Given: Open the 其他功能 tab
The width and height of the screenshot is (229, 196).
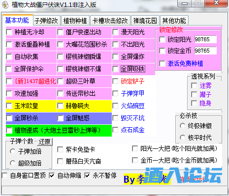Looking at the screenshot, I should [174, 21].
